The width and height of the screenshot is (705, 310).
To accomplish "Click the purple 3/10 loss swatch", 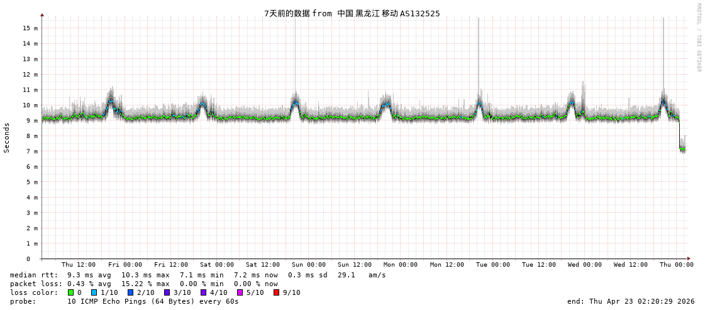I will [167, 292].
